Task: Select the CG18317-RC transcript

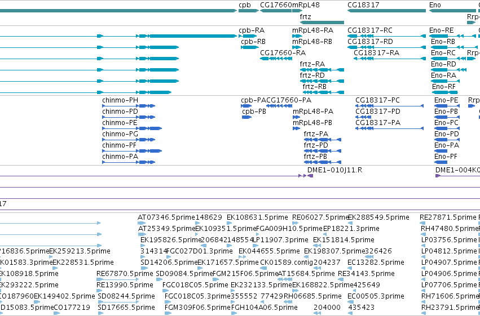Action: click(x=386, y=36)
